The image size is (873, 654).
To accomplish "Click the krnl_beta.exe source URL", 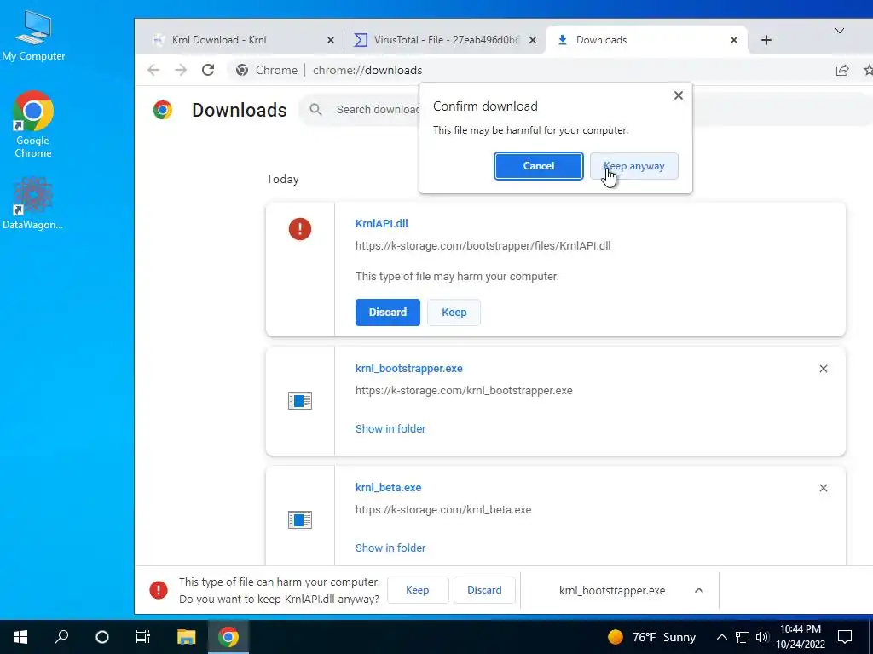I will coord(443,509).
